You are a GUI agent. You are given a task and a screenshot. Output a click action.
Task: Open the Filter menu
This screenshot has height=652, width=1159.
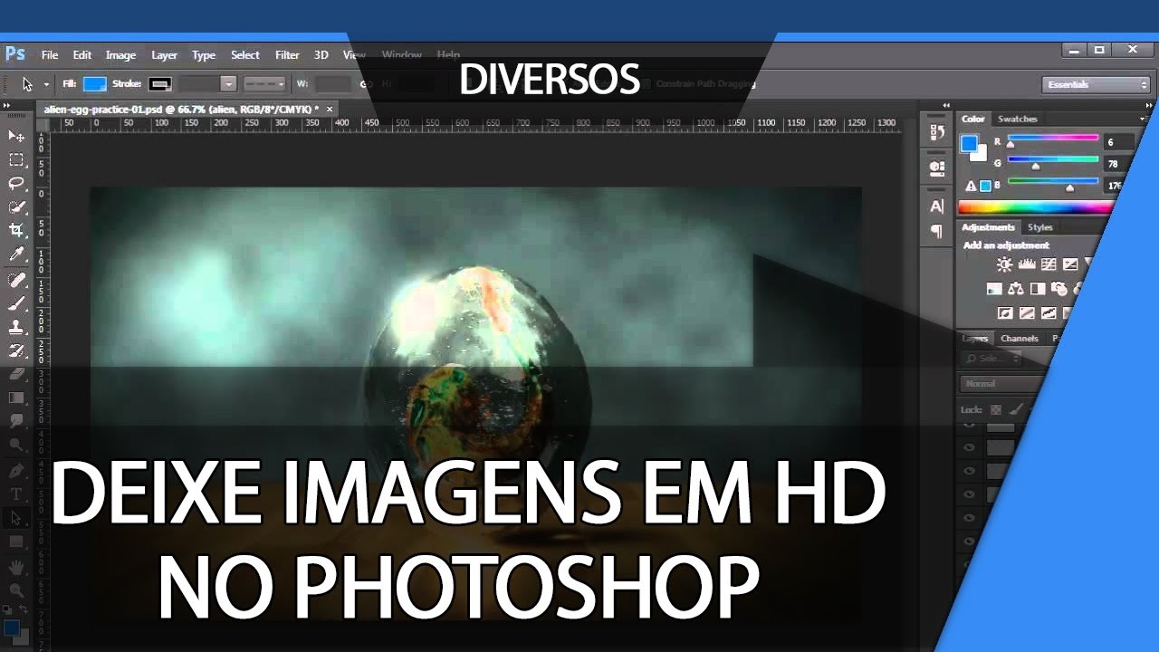(287, 55)
